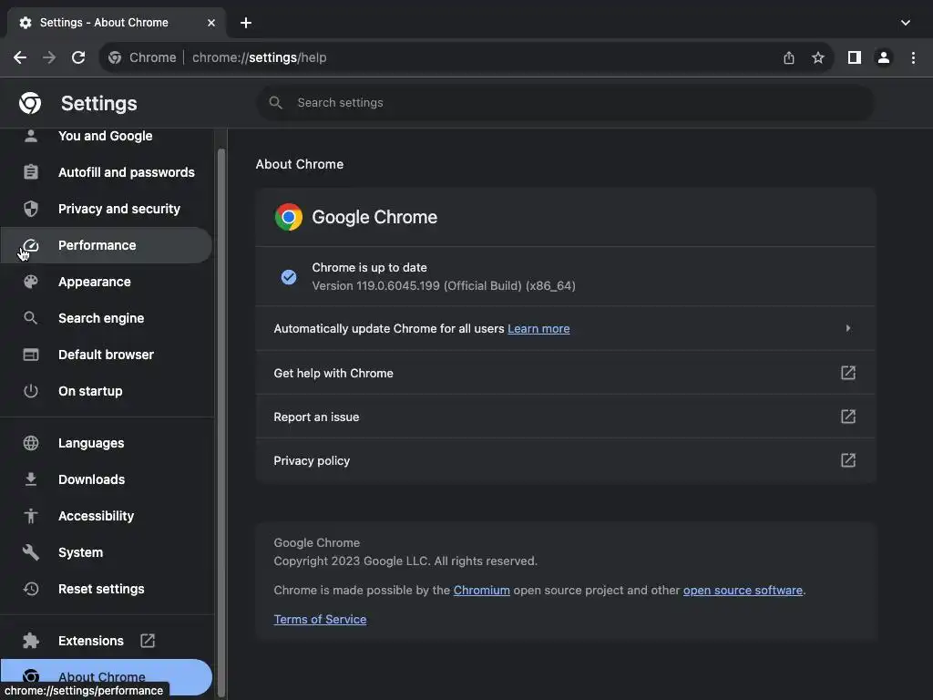This screenshot has width=933, height=700.
Task: Open the tab search dropdown chevron
Action: coord(905,23)
